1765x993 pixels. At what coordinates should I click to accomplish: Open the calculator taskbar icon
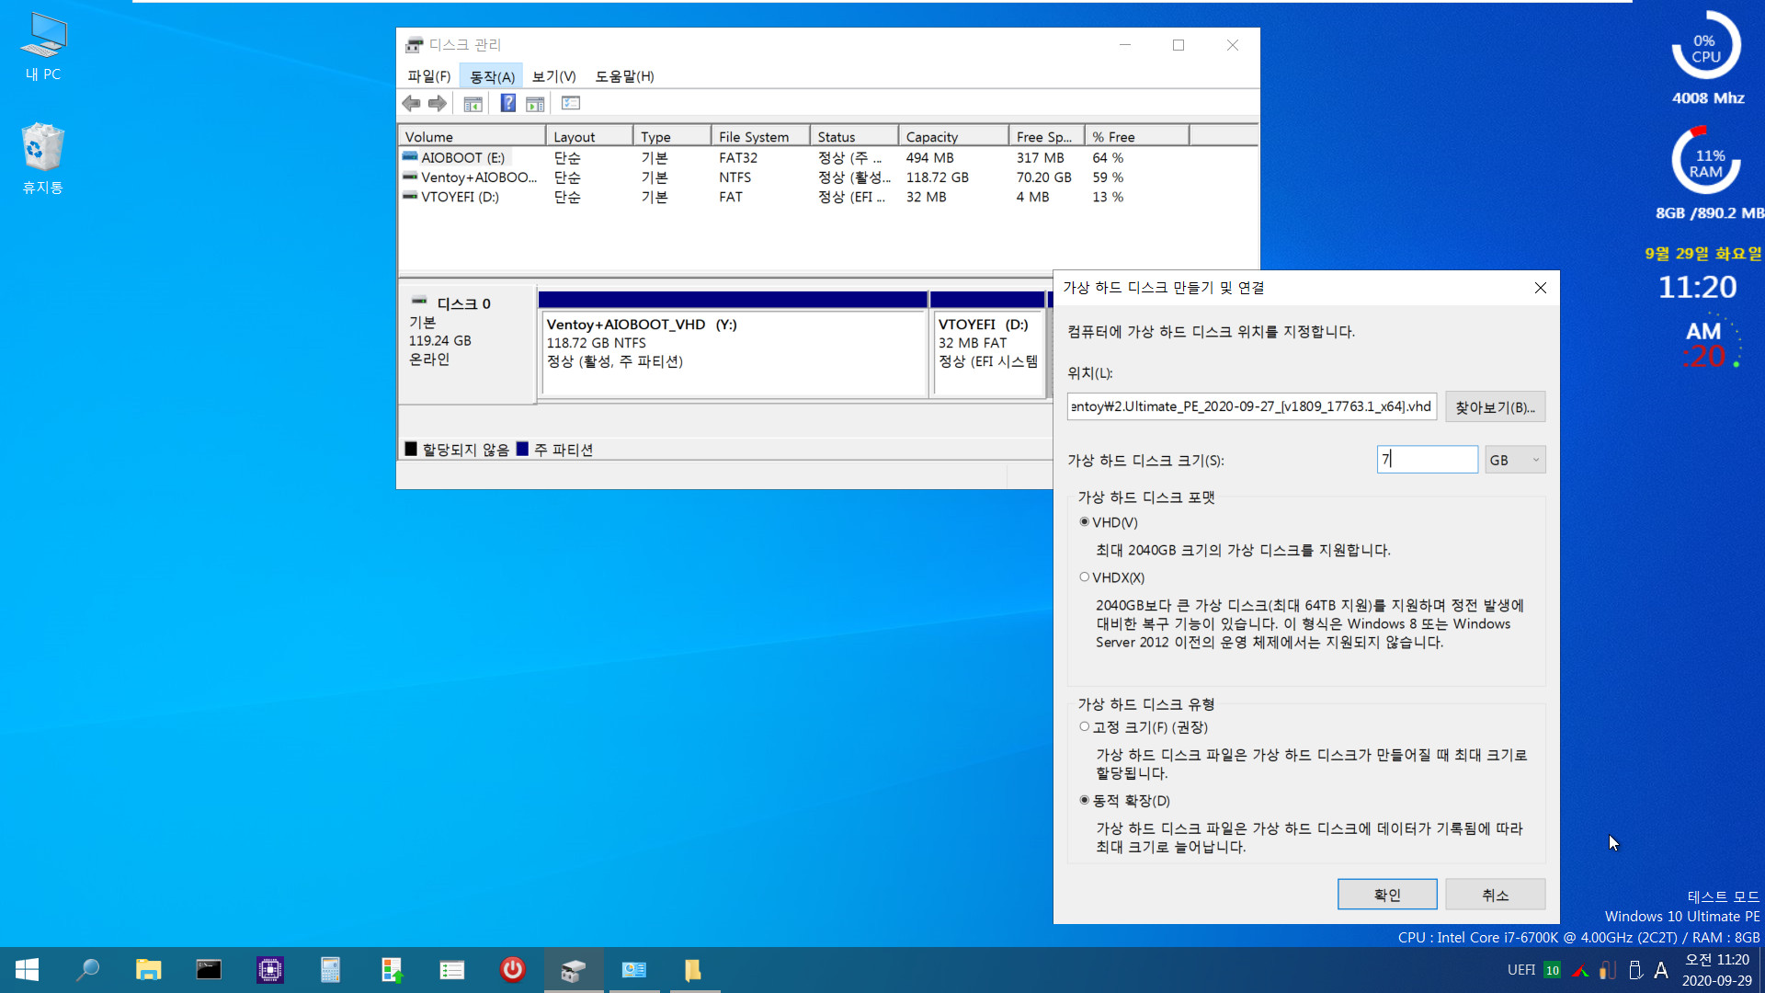coord(330,970)
